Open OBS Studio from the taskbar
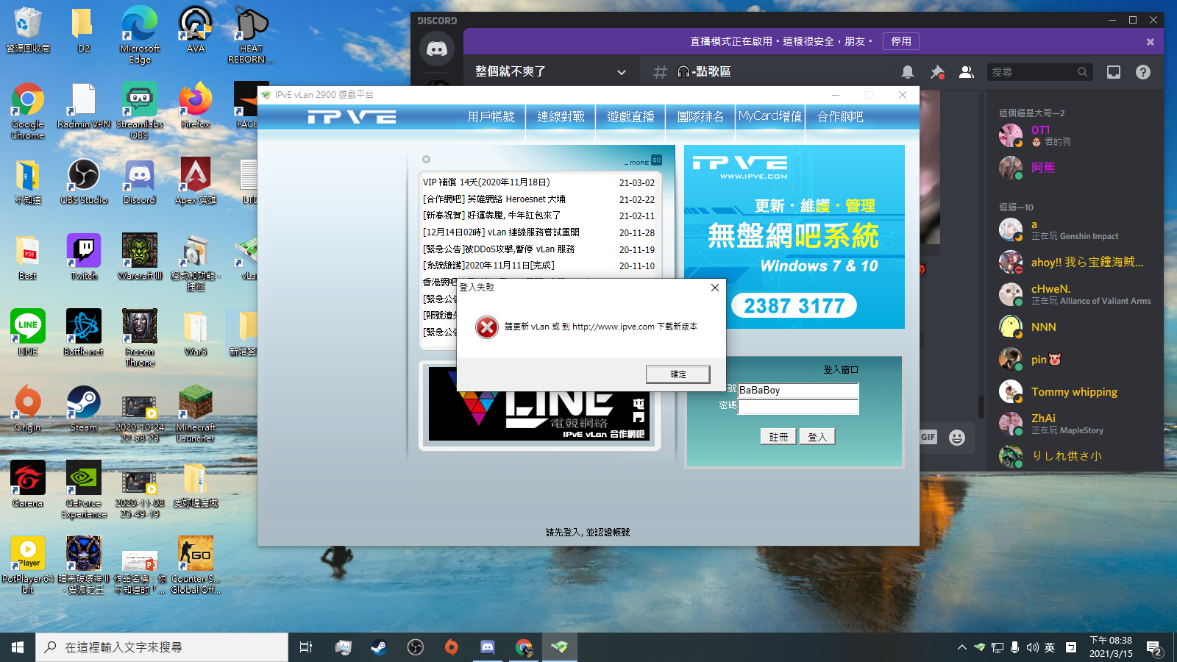The width and height of the screenshot is (1177, 662). click(416, 647)
